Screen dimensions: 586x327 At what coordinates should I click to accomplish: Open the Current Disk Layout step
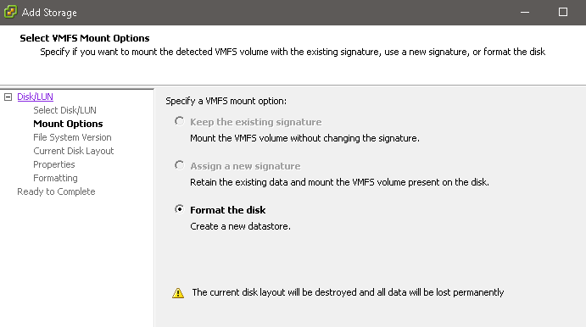click(x=73, y=151)
